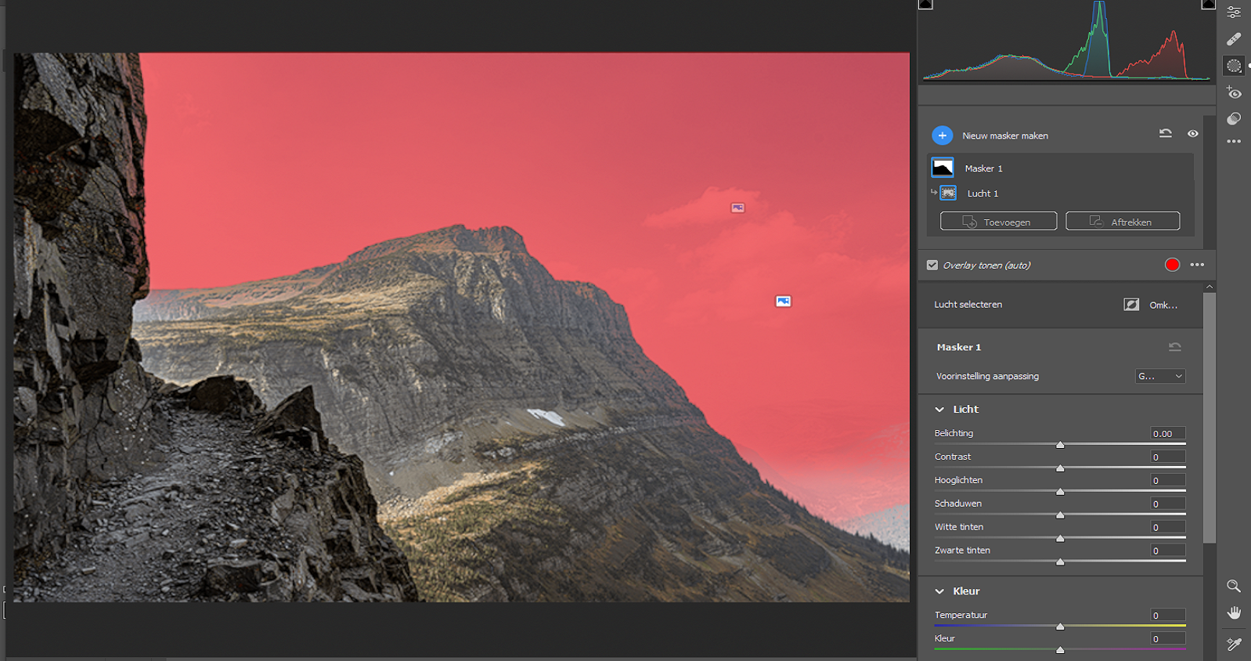1251x661 pixels.
Task: Click the adjustments panel vertical scrollbar
Action: (x=1210, y=417)
